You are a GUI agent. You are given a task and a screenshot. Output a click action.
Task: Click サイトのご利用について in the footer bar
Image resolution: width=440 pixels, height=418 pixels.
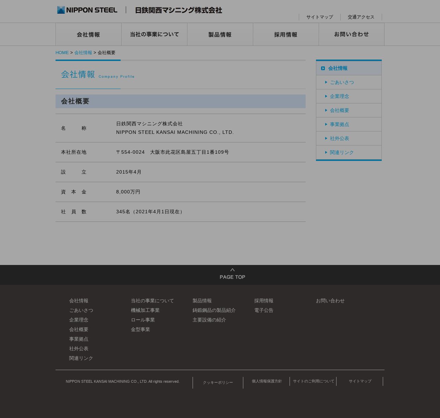coord(314,381)
